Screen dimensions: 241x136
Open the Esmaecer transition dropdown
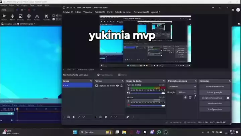click(x=182, y=87)
